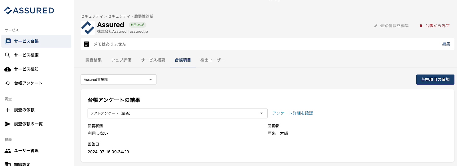Click the メモはありません memo text
Image resolution: width=457 pixels, height=166 pixels.
(x=110, y=44)
